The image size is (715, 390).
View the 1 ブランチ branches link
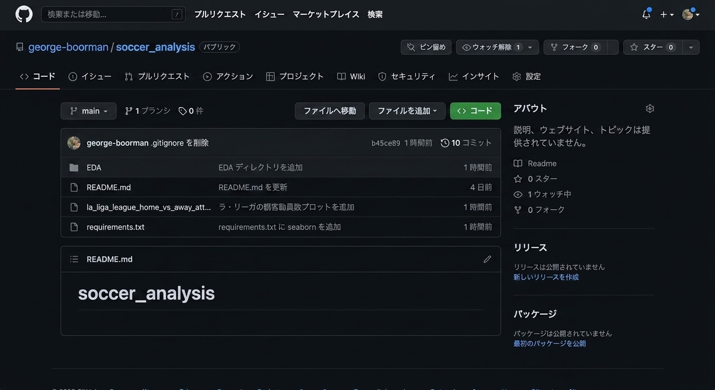147,111
